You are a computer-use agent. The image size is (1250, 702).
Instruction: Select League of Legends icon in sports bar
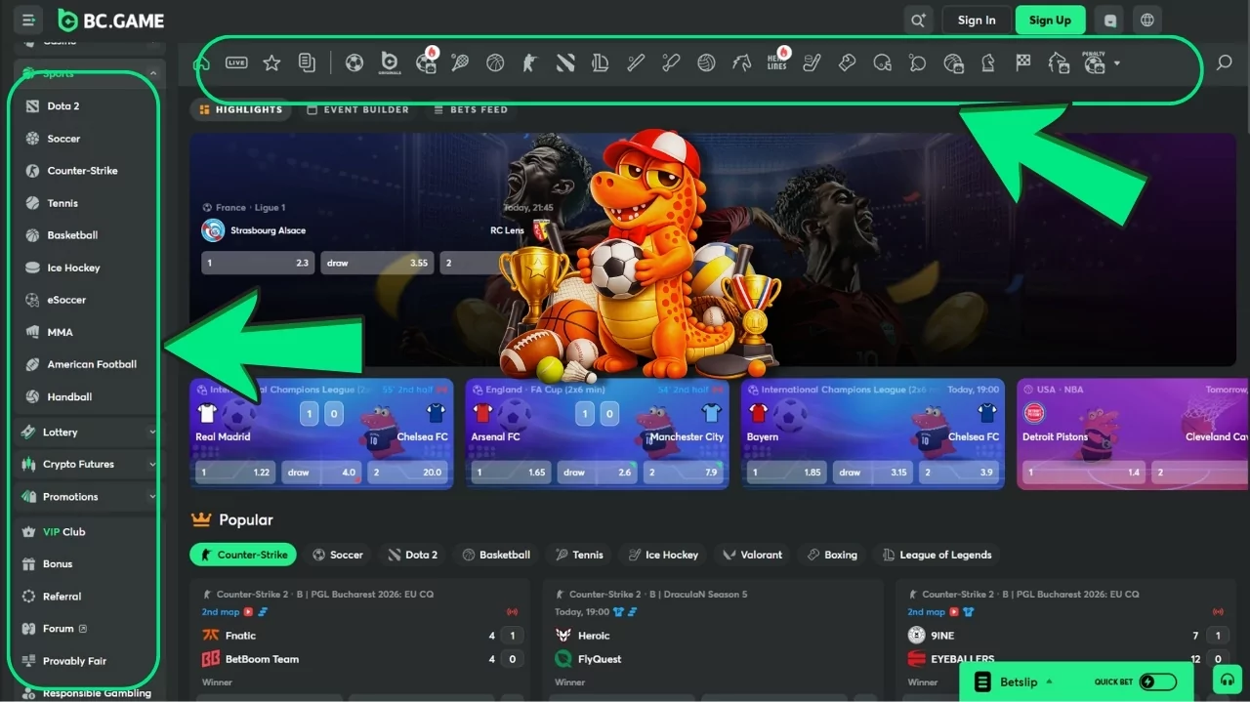click(601, 62)
